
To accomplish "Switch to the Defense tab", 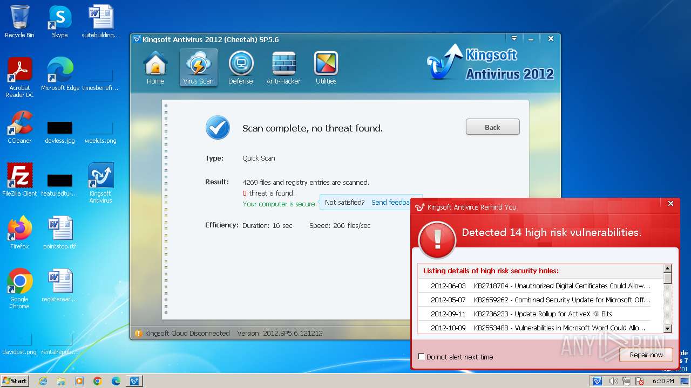I will click(241, 68).
